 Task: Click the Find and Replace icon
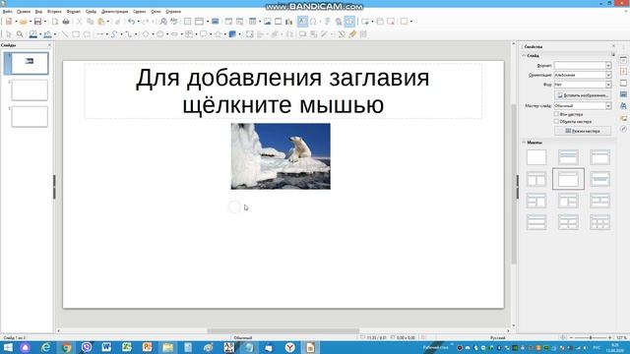[163, 22]
